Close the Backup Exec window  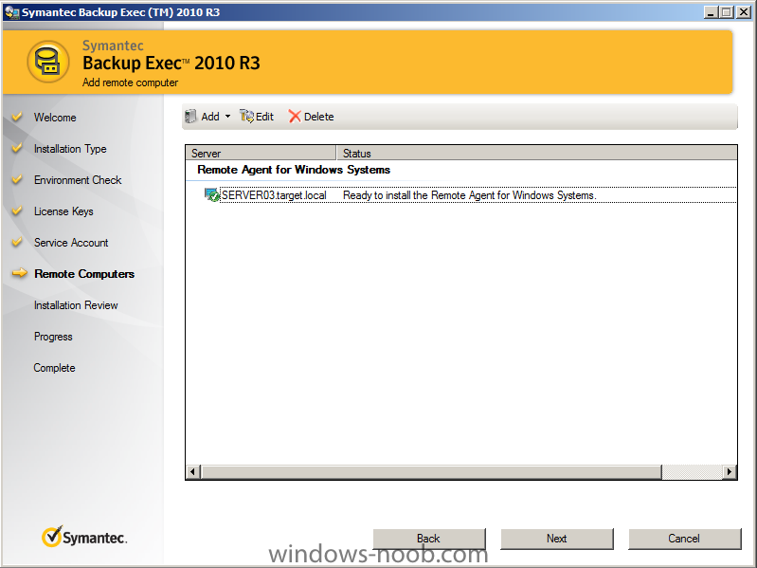coord(744,12)
